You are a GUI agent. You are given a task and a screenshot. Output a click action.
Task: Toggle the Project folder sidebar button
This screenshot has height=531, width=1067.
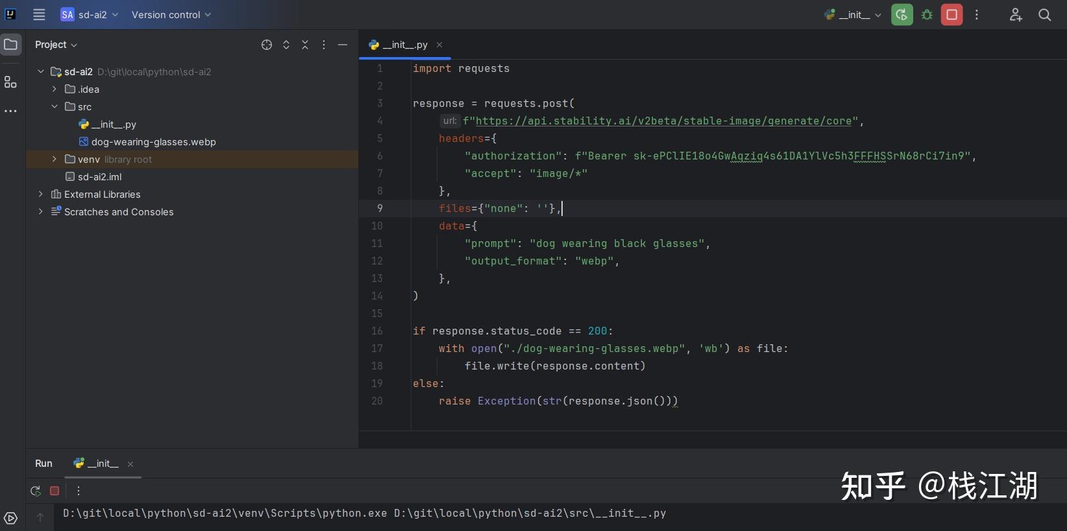click(x=11, y=45)
